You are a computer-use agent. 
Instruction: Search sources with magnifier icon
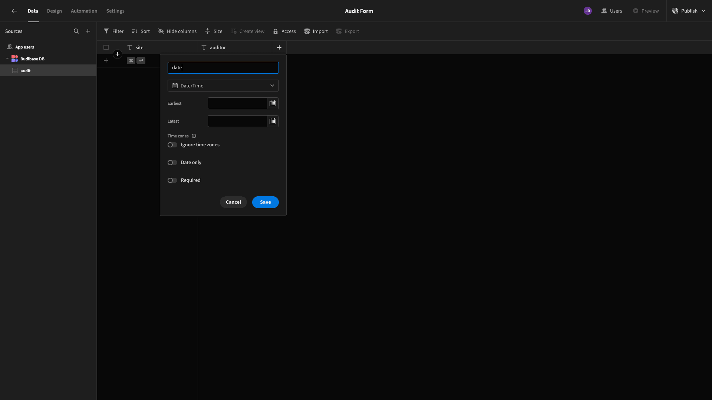76,31
